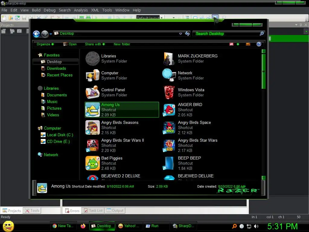Click the volume speaker tray icon
This screenshot has height=232, width=309.
point(256,226)
